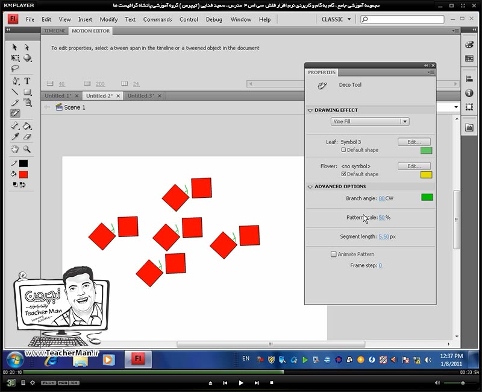Click the Leaf Edit button
This screenshot has height=392, width=482.
pyautogui.click(x=414, y=142)
